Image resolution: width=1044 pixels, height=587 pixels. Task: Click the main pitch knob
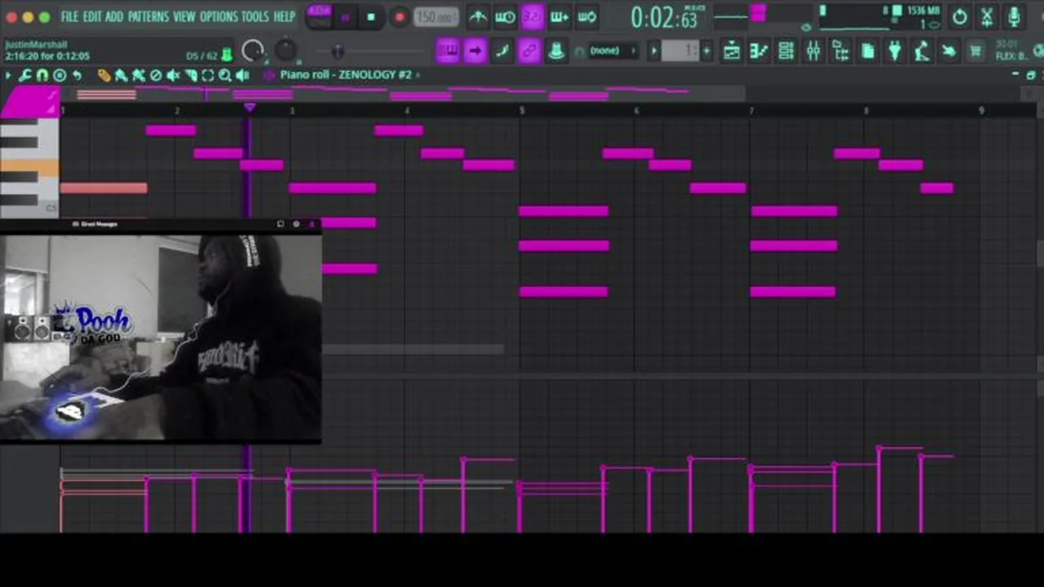pyautogui.click(x=285, y=51)
